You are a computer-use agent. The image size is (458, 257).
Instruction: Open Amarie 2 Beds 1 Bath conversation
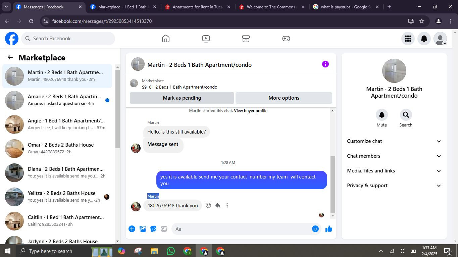coord(57,100)
